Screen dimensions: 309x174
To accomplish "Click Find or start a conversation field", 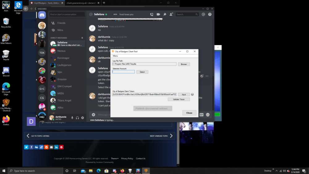I will click(67, 15).
